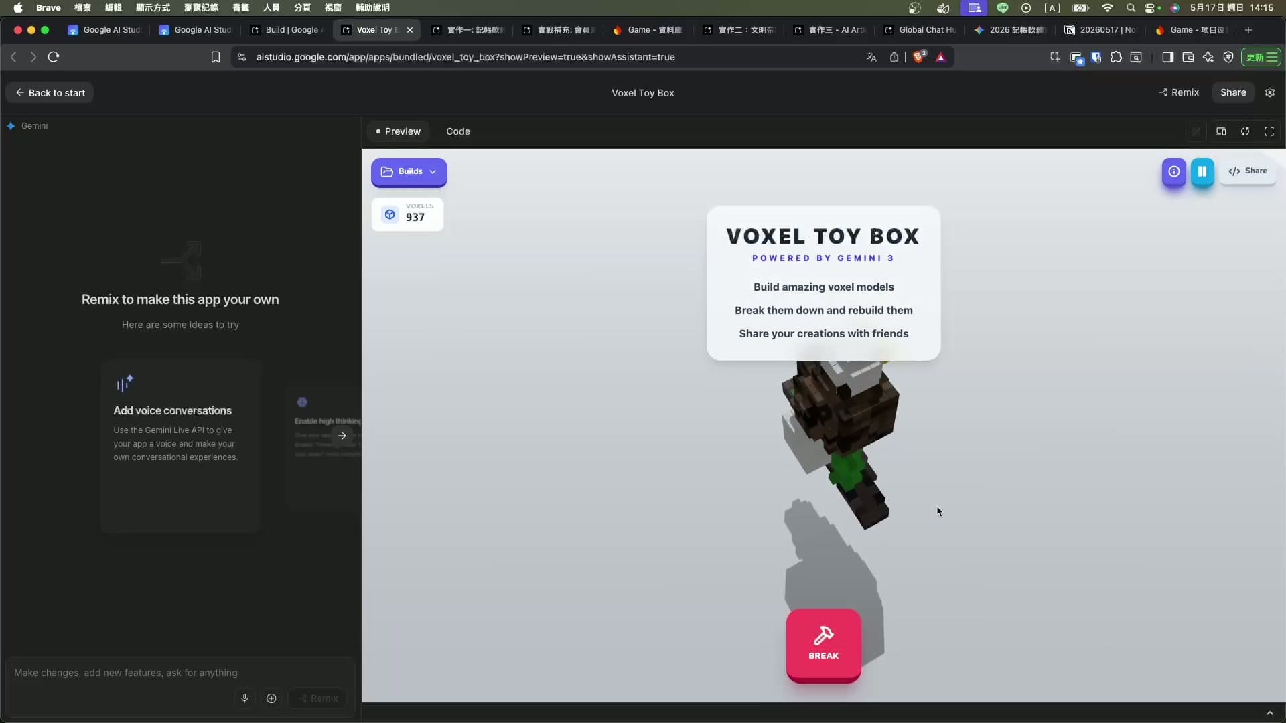The image size is (1286, 723).
Task: Open a new browser tab
Action: coord(1248,30)
